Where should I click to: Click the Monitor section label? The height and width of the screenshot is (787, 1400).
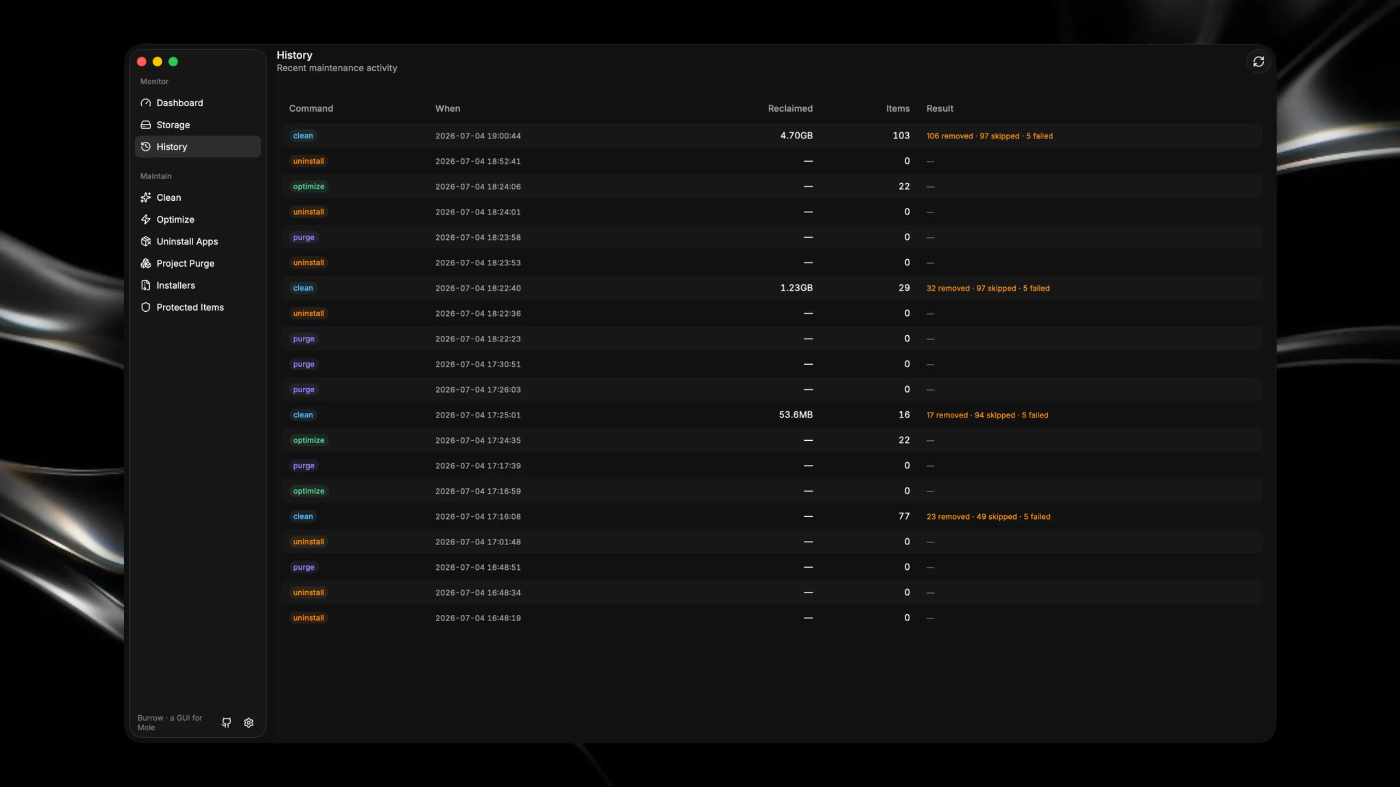(x=154, y=81)
